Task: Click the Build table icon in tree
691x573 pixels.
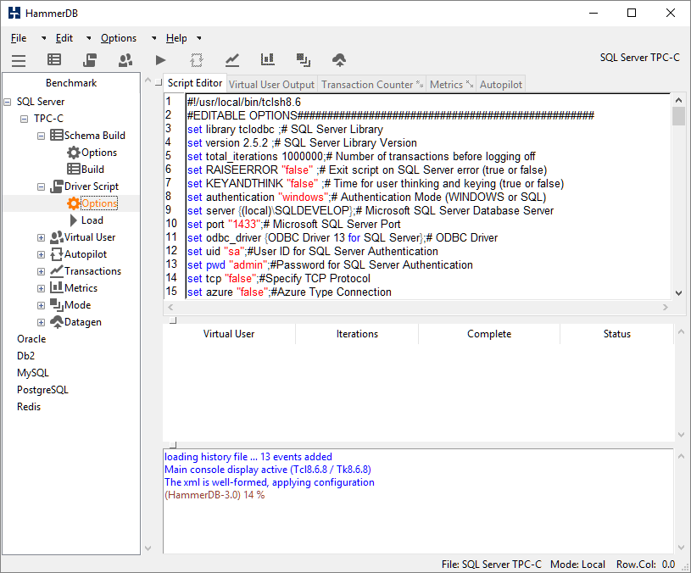Action: (x=74, y=170)
